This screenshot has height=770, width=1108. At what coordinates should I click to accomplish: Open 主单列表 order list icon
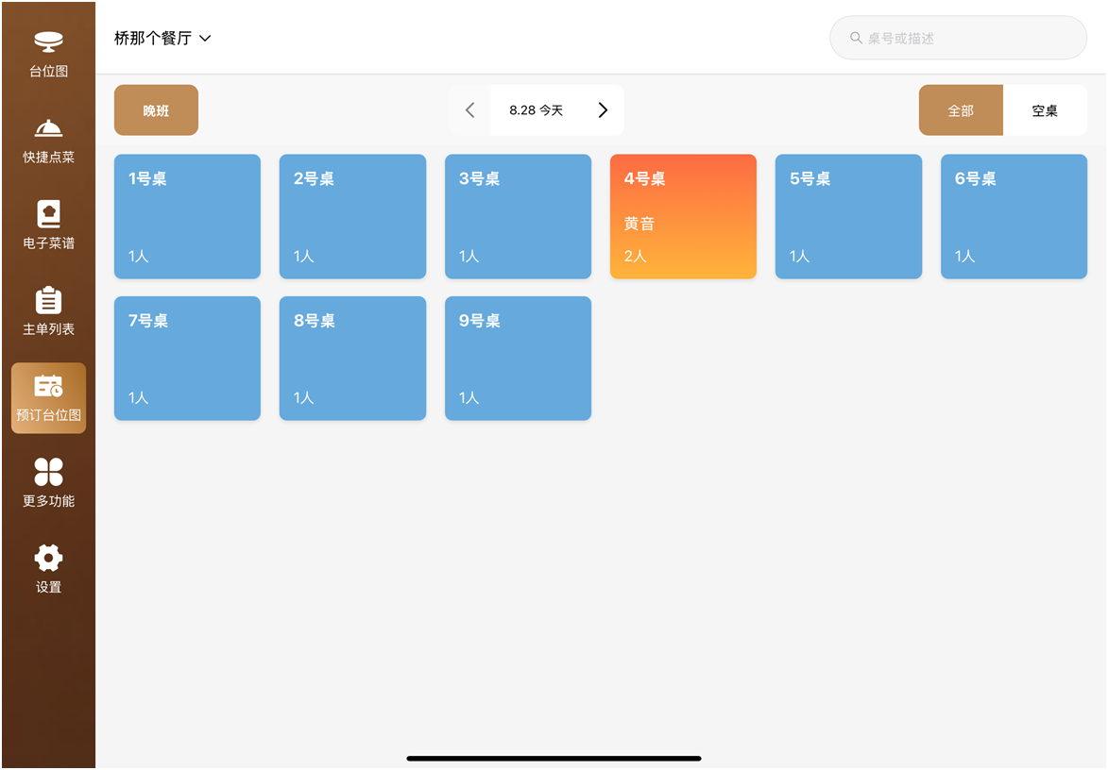tap(48, 301)
